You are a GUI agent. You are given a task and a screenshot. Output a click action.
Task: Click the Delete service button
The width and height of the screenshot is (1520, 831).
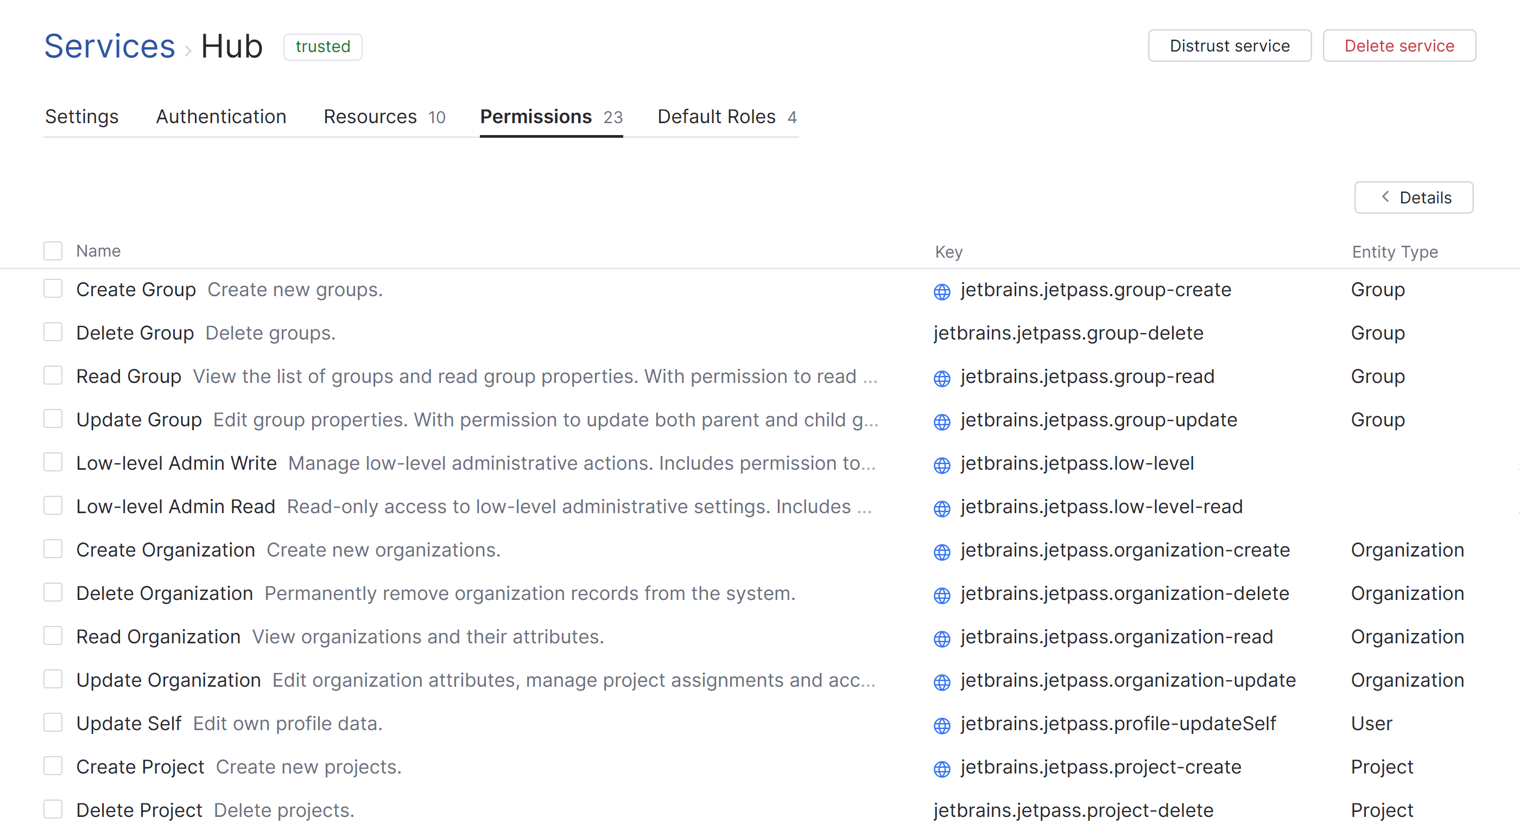click(1398, 46)
